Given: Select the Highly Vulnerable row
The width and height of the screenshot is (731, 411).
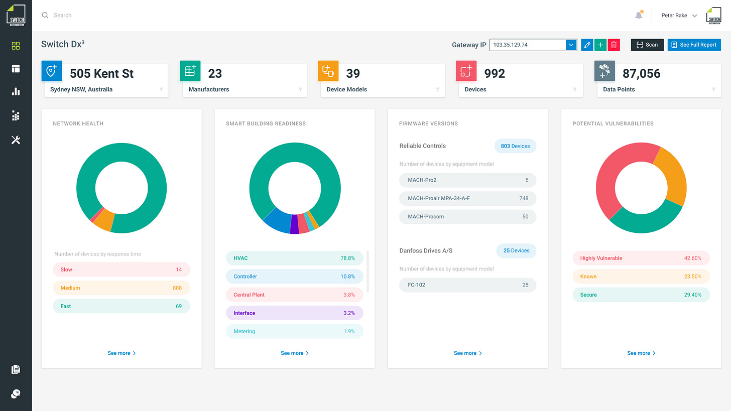Looking at the screenshot, I should [641, 258].
